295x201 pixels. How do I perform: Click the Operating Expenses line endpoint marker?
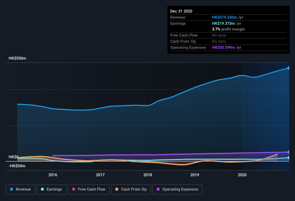pyautogui.click(x=289, y=152)
